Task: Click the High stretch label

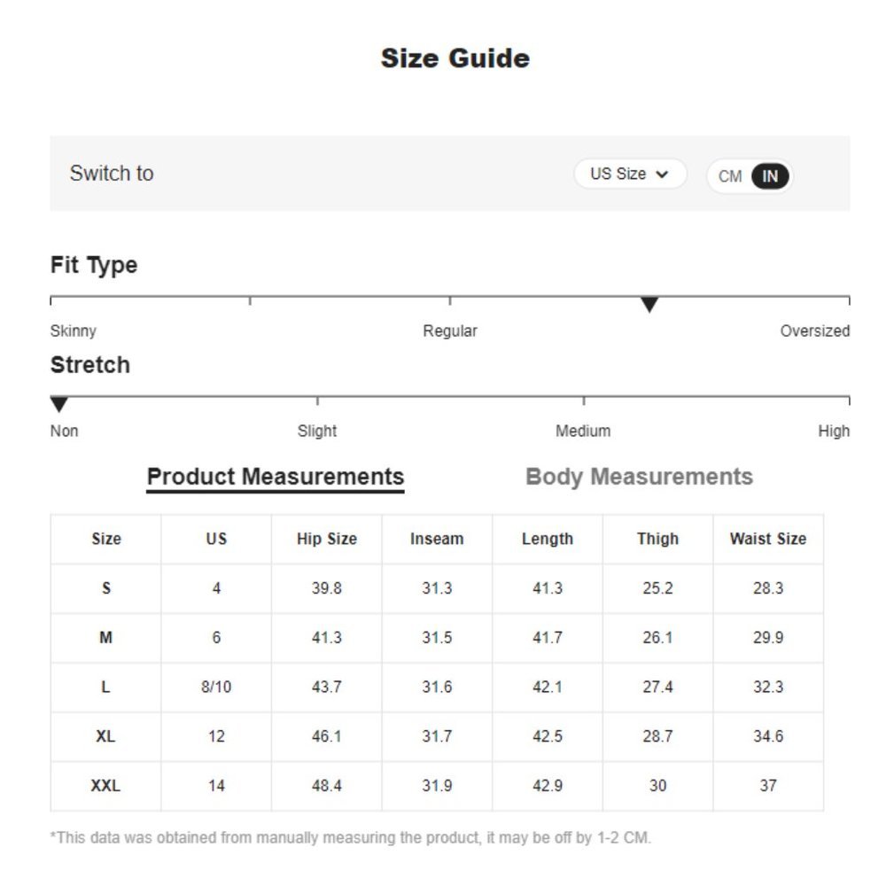Action: tap(834, 431)
